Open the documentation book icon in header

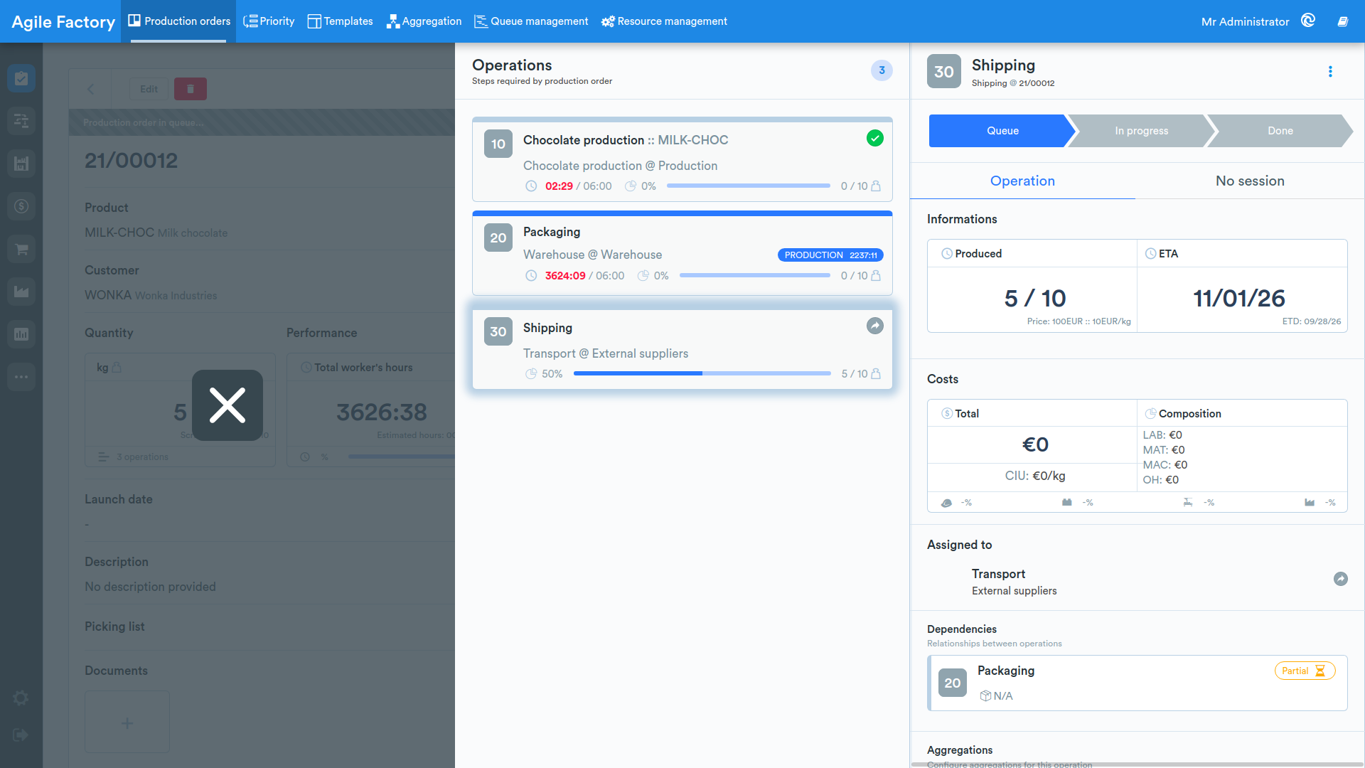1343,21
